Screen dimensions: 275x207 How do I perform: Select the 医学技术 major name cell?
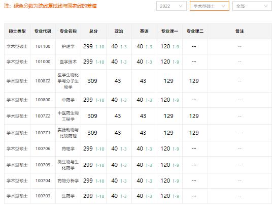68,62
